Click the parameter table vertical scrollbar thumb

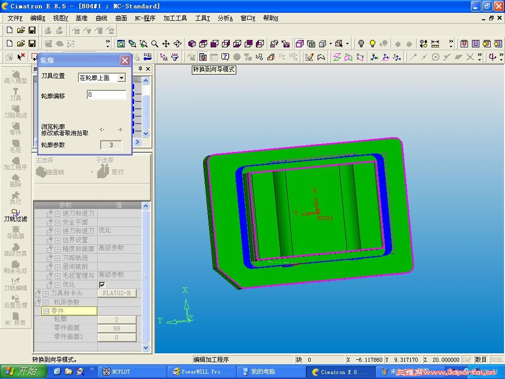click(x=145, y=276)
